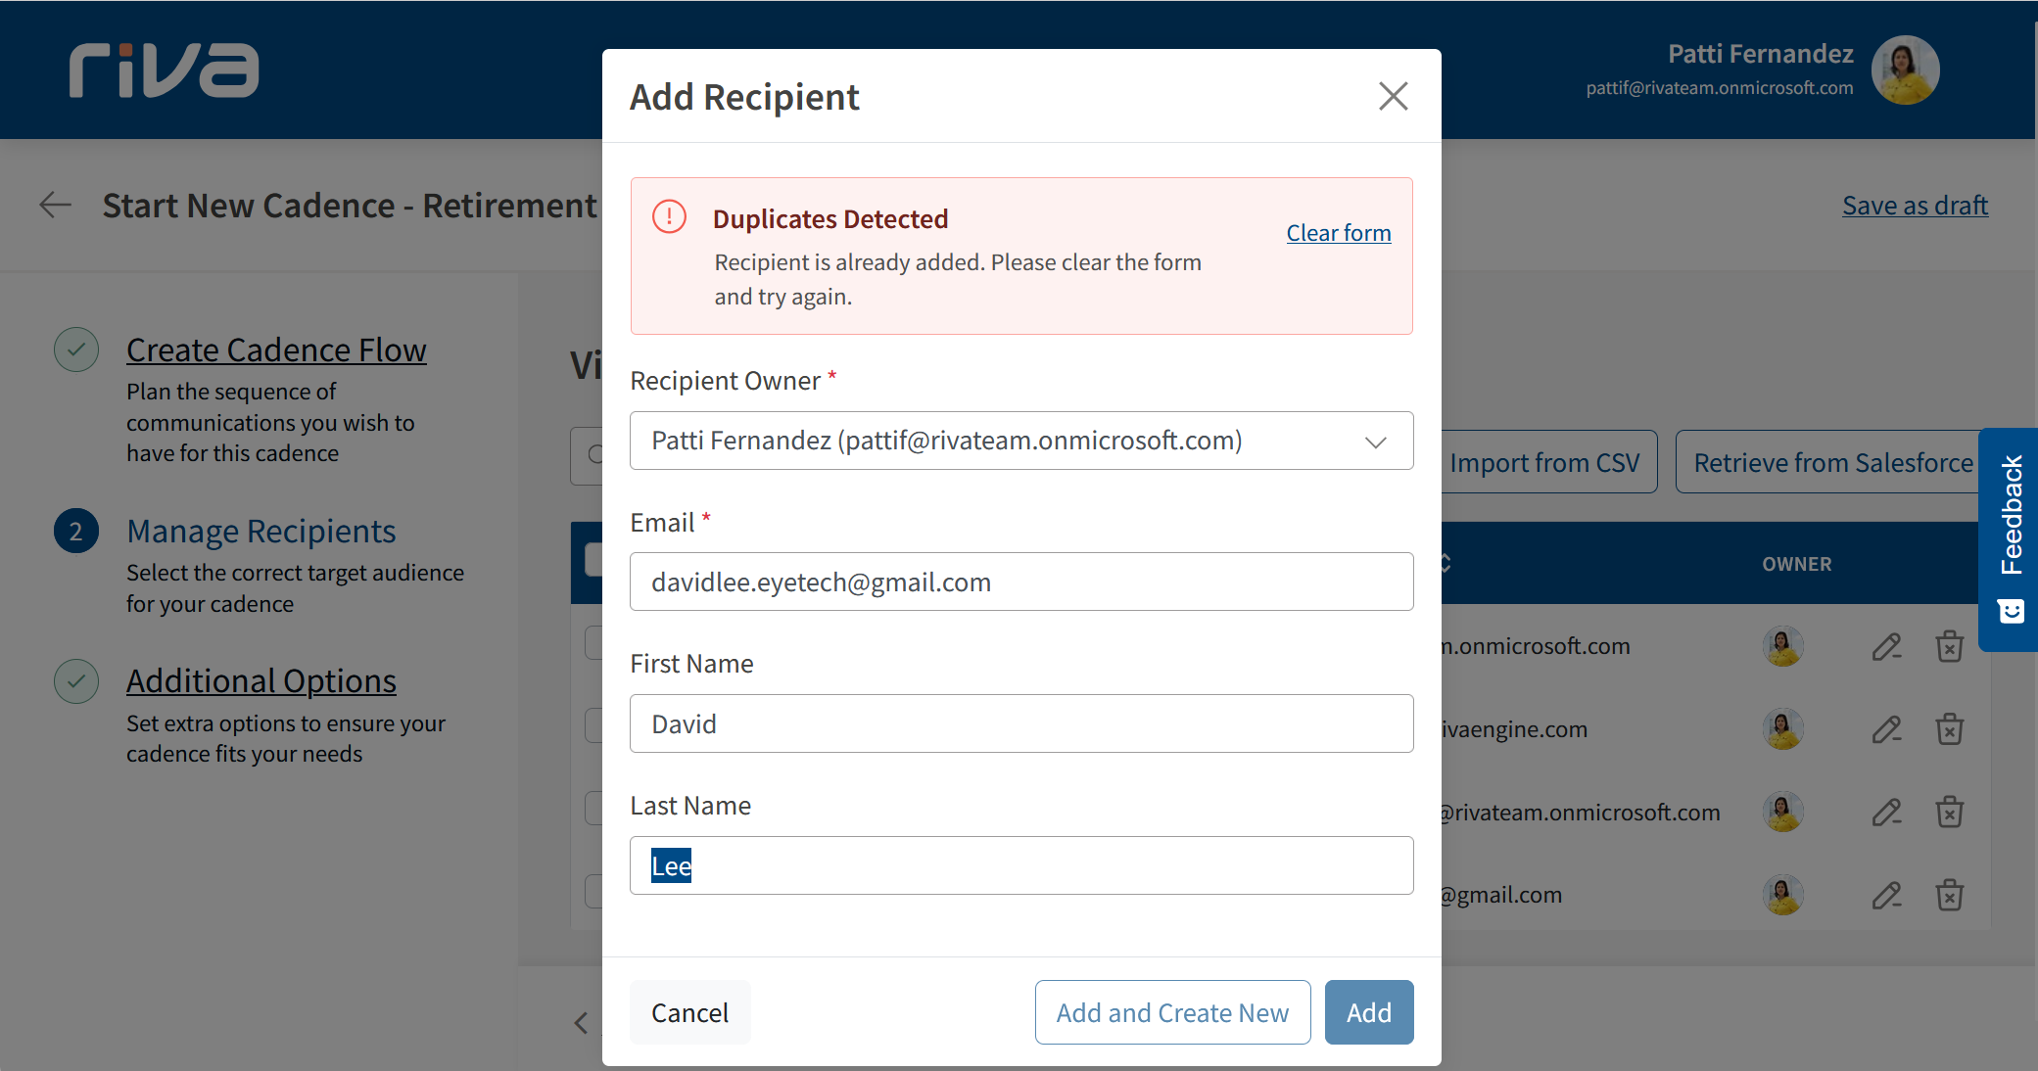Click the back arrow beside cadence title
The image size is (2038, 1071).
click(x=56, y=205)
